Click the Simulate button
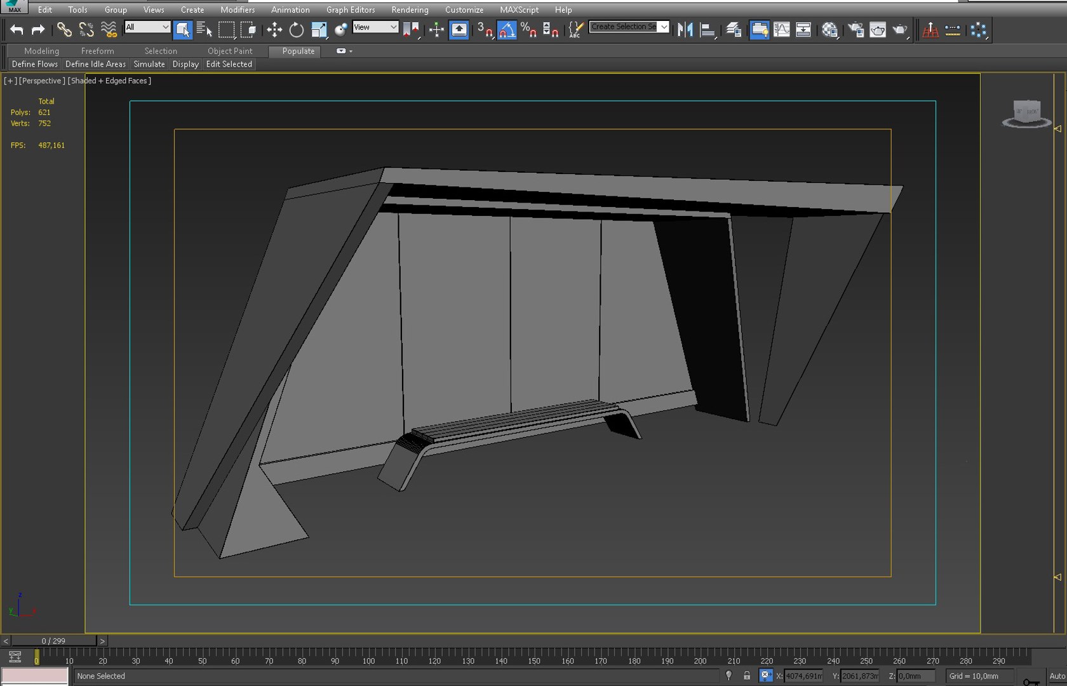Viewport: 1067px width, 686px height. point(149,64)
